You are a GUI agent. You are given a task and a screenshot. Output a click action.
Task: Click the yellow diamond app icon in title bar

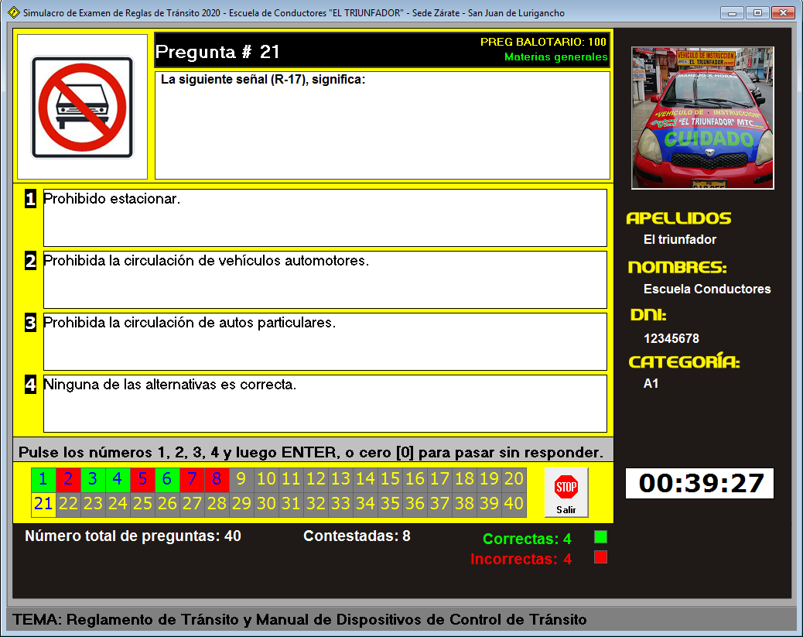point(12,13)
